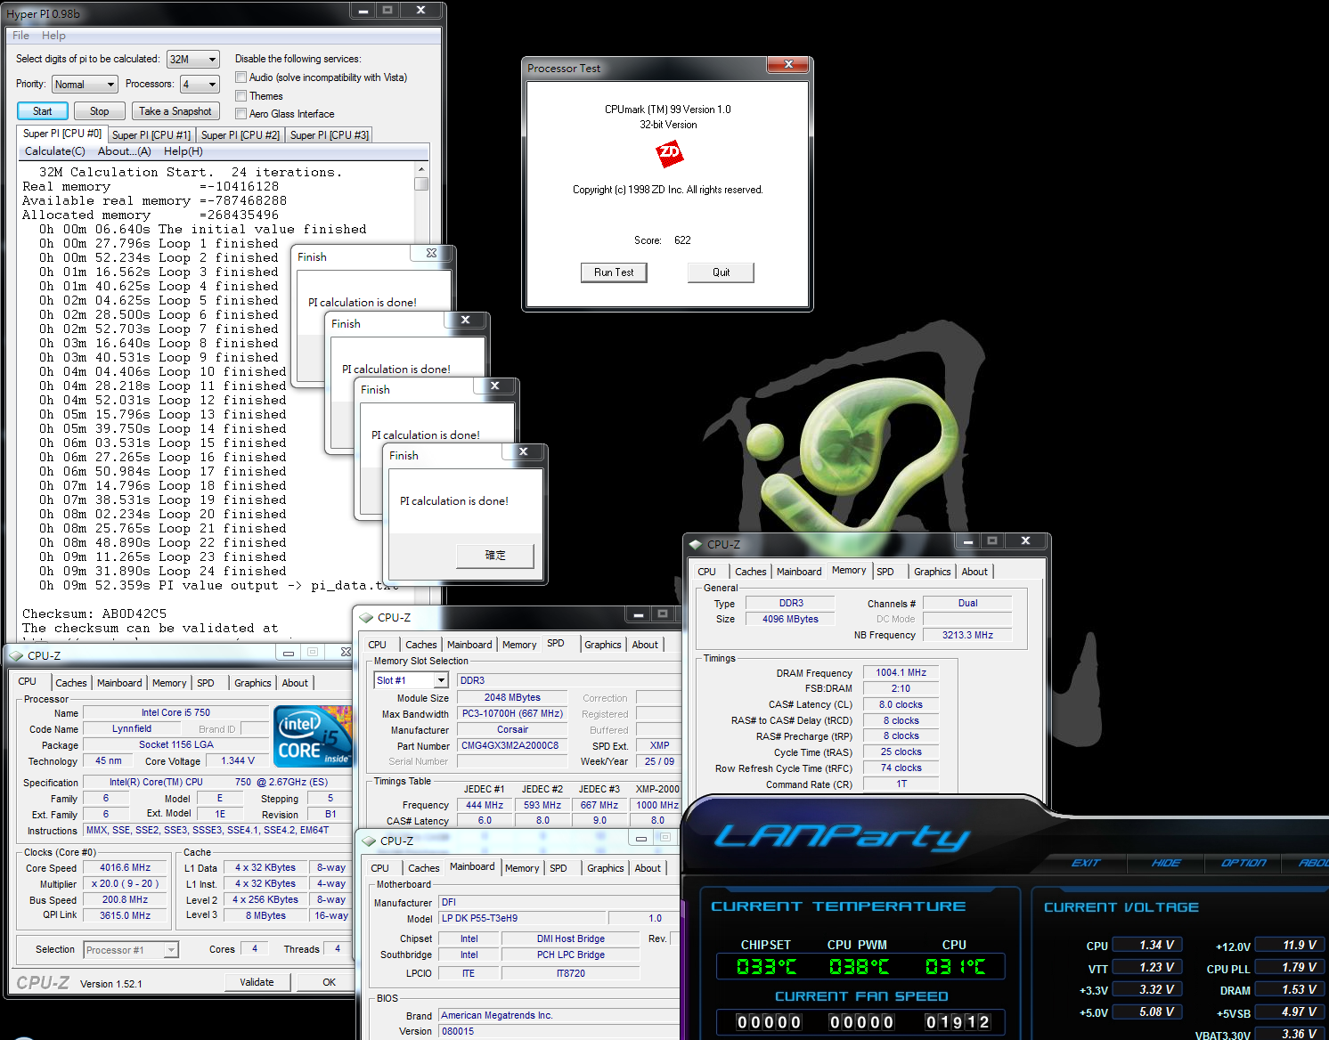Click the CPU-Z icon in the Mainboard window title bar
The image size is (1329, 1040).
369,841
